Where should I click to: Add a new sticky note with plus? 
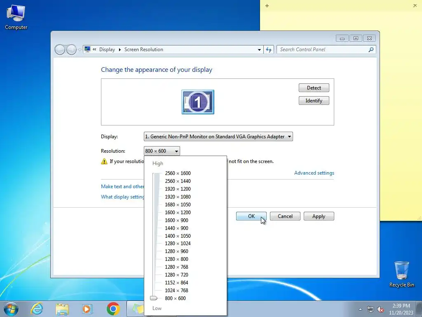click(267, 6)
